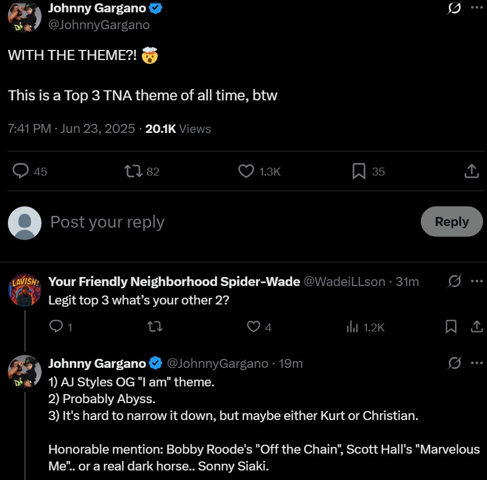Share Spider-Wade's comment
This screenshot has height=480, width=487.
tap(476, 326)
